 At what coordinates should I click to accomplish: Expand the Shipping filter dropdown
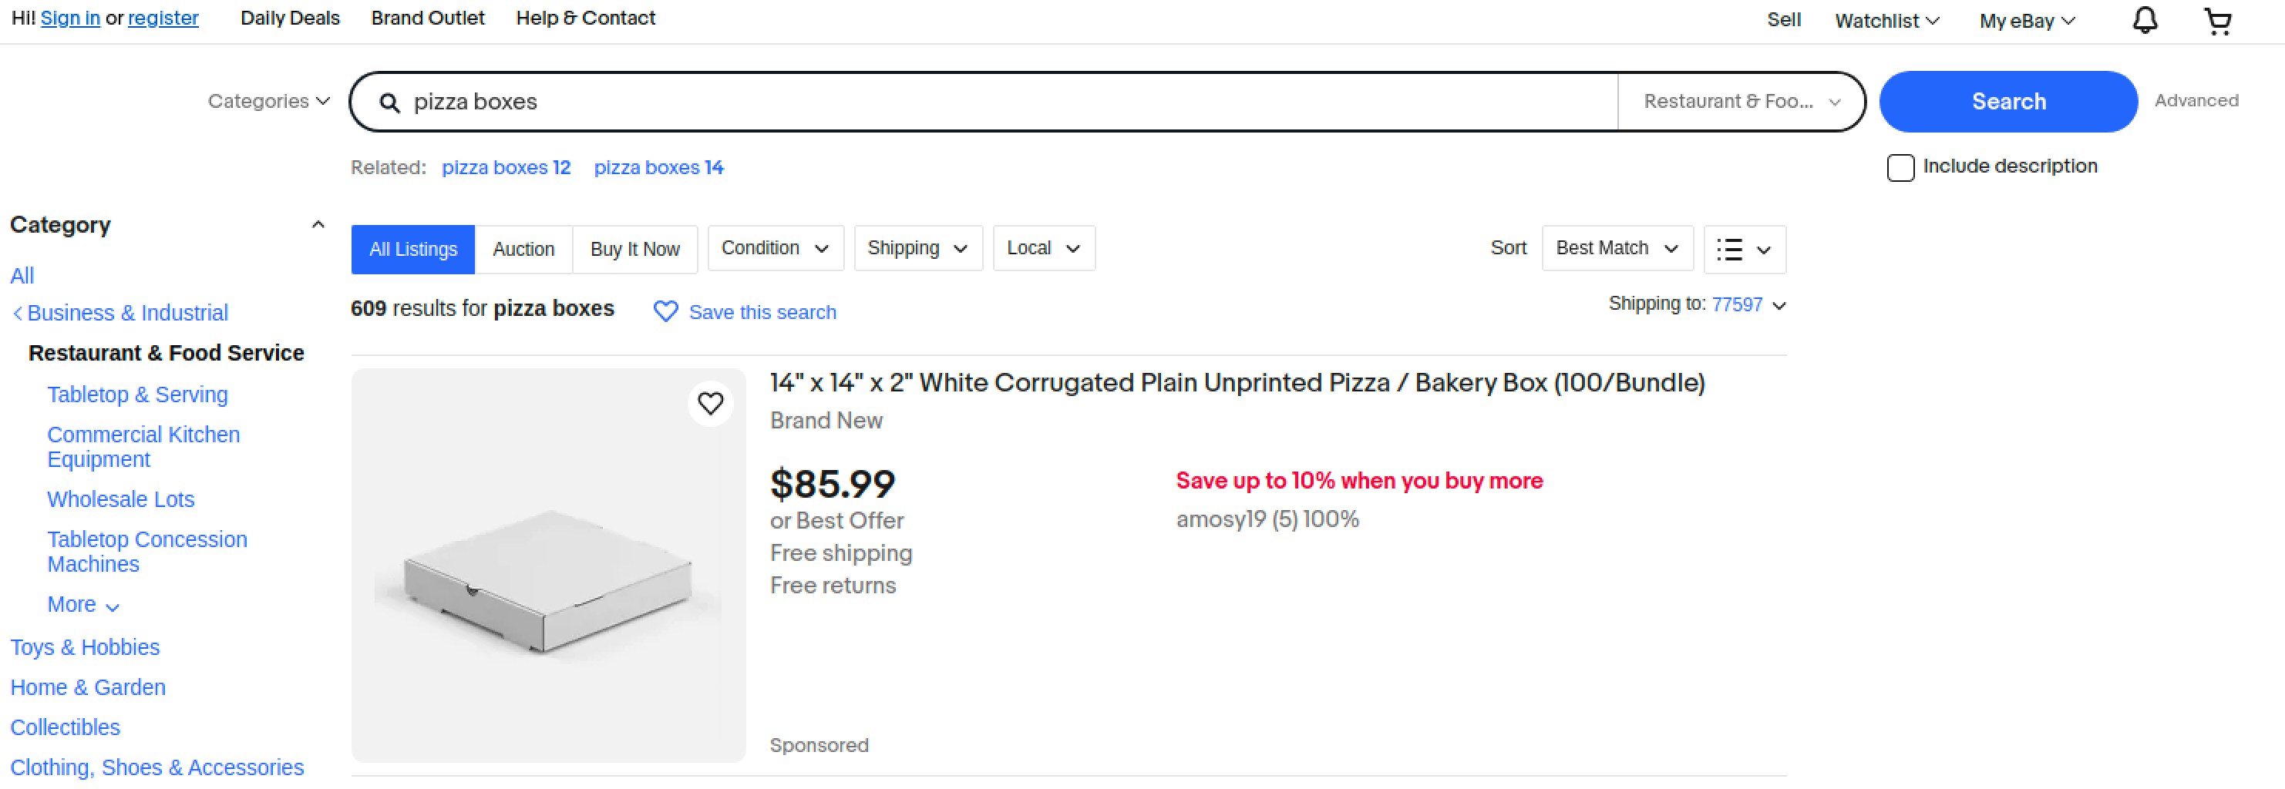tap(917, 248)
